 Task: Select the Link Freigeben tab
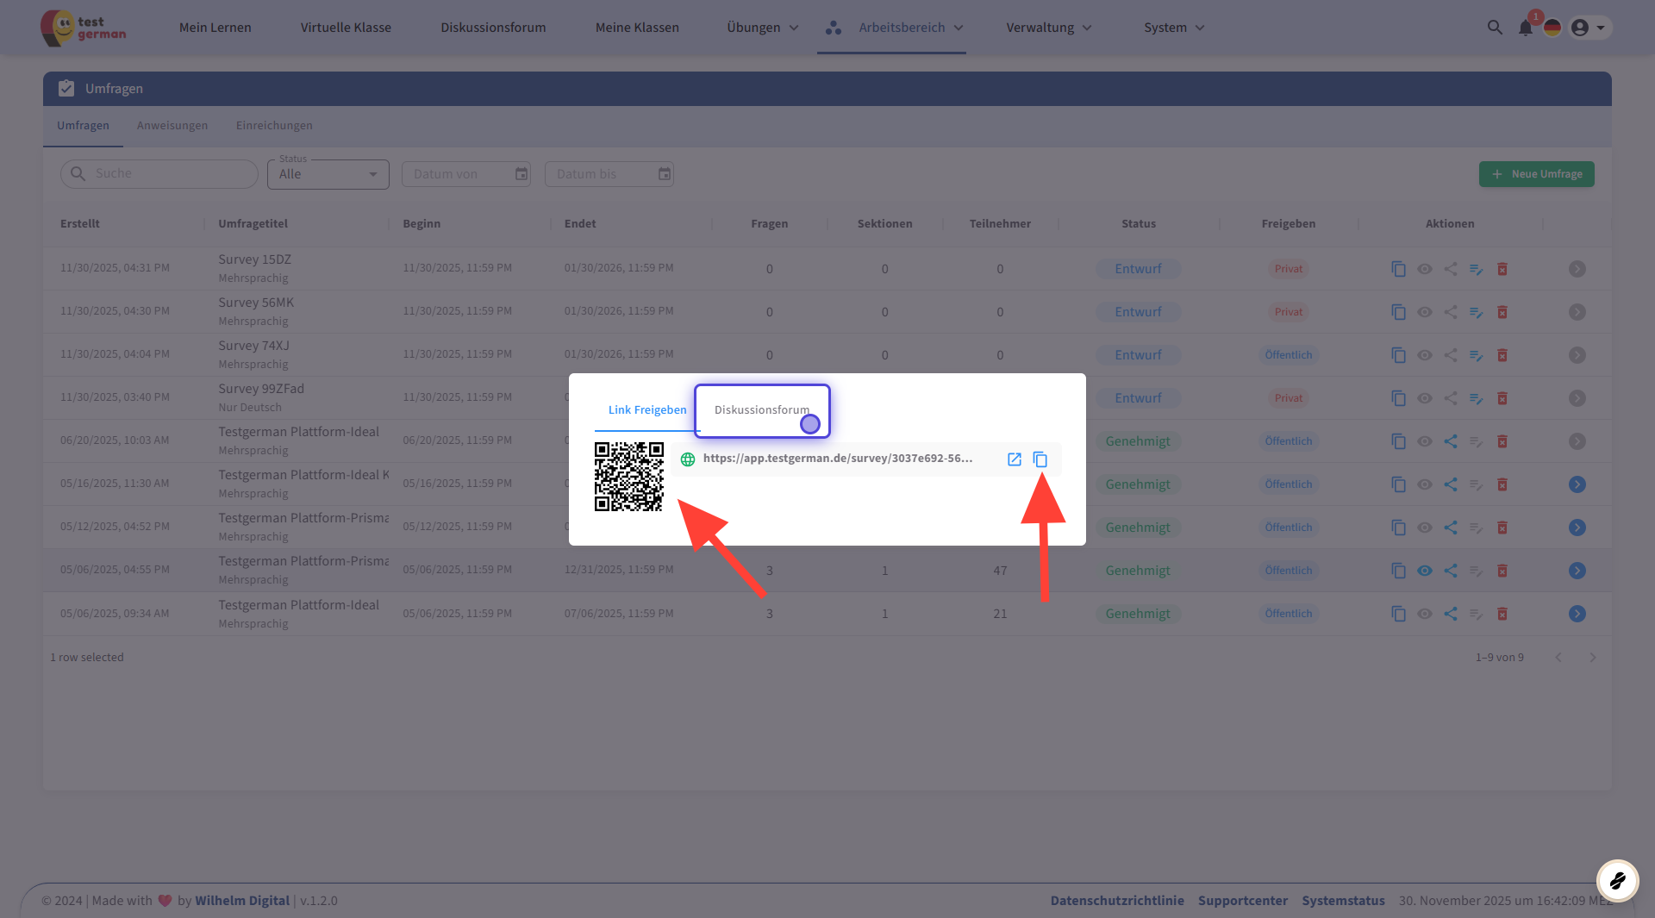tap(647, 410)
